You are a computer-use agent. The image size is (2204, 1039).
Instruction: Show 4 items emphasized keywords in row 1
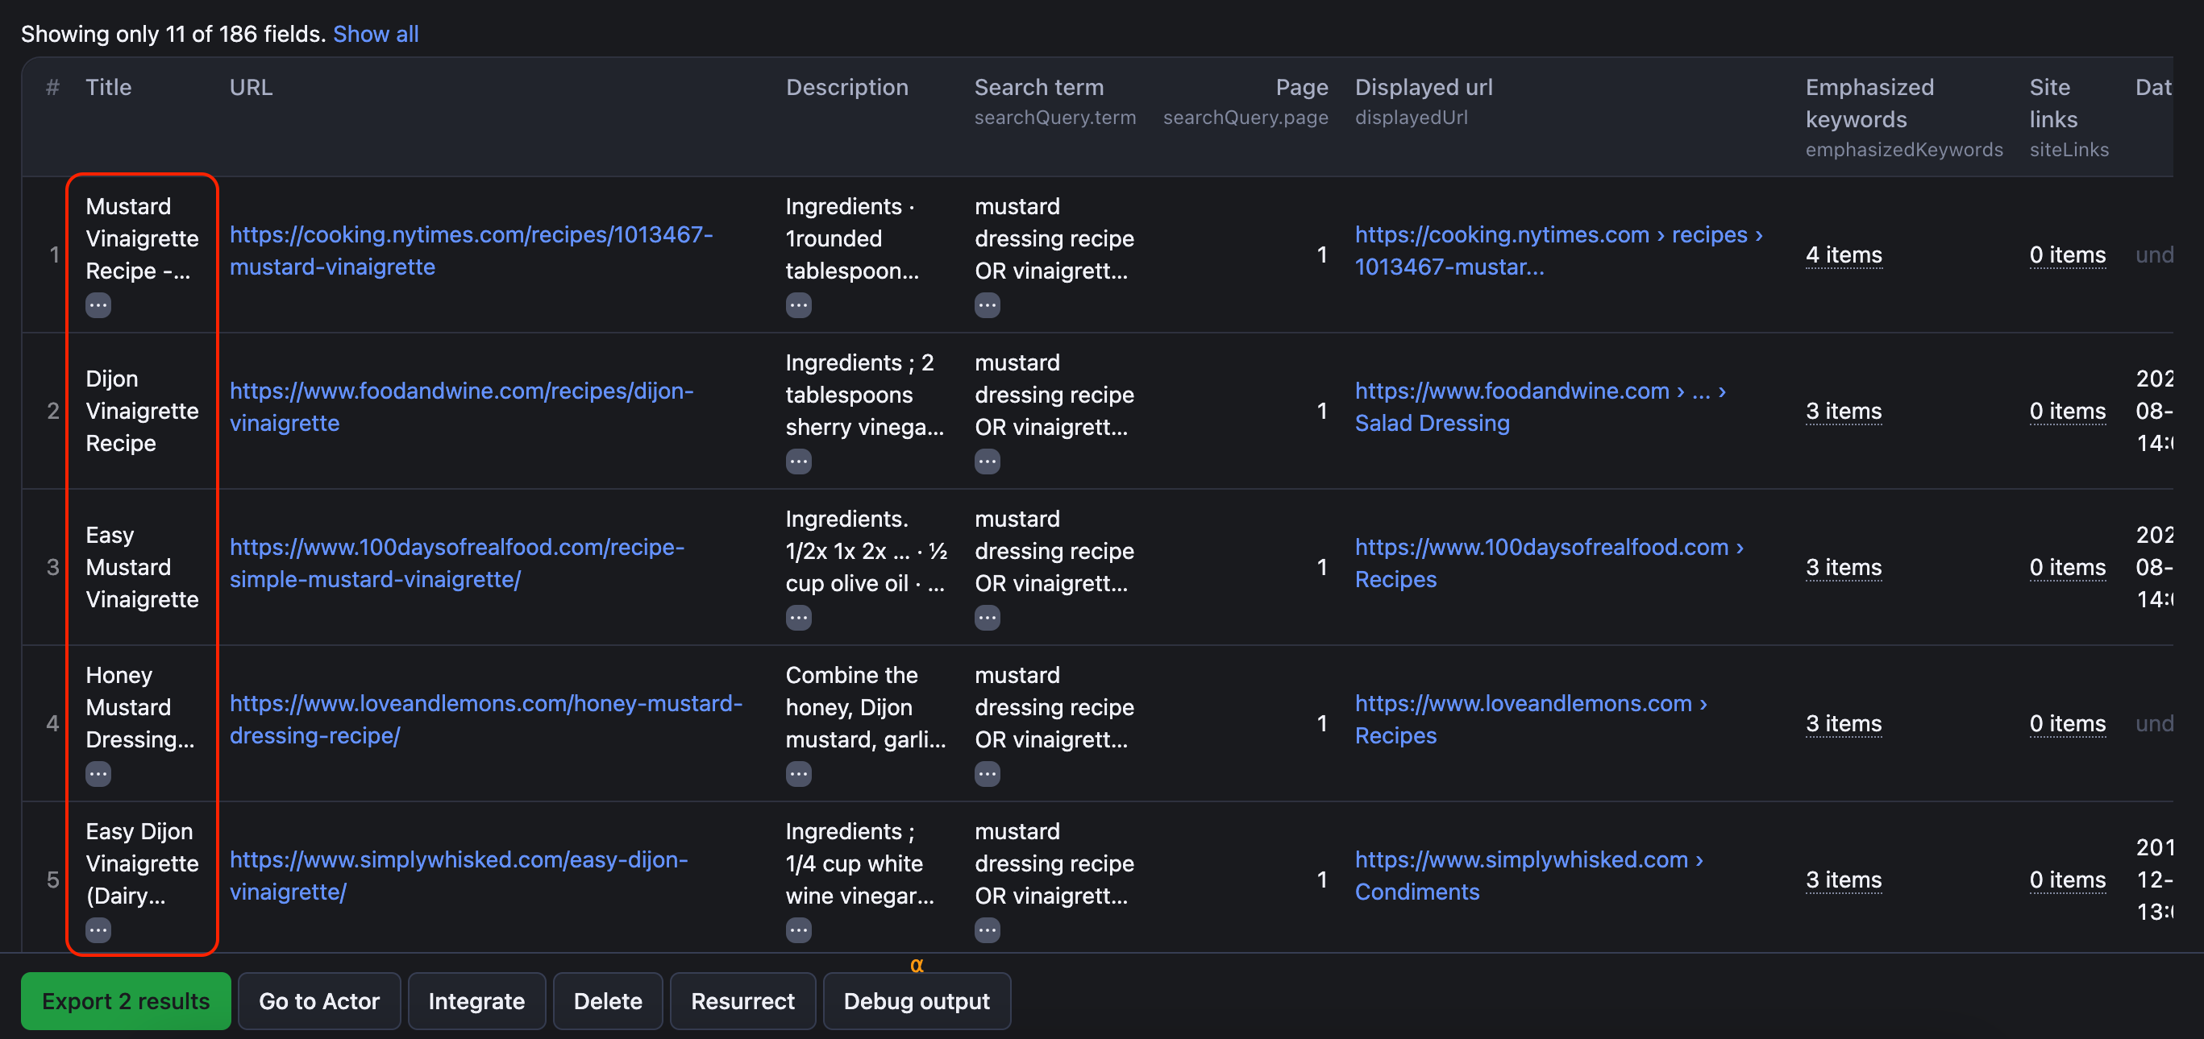[x=1843, y=255]
